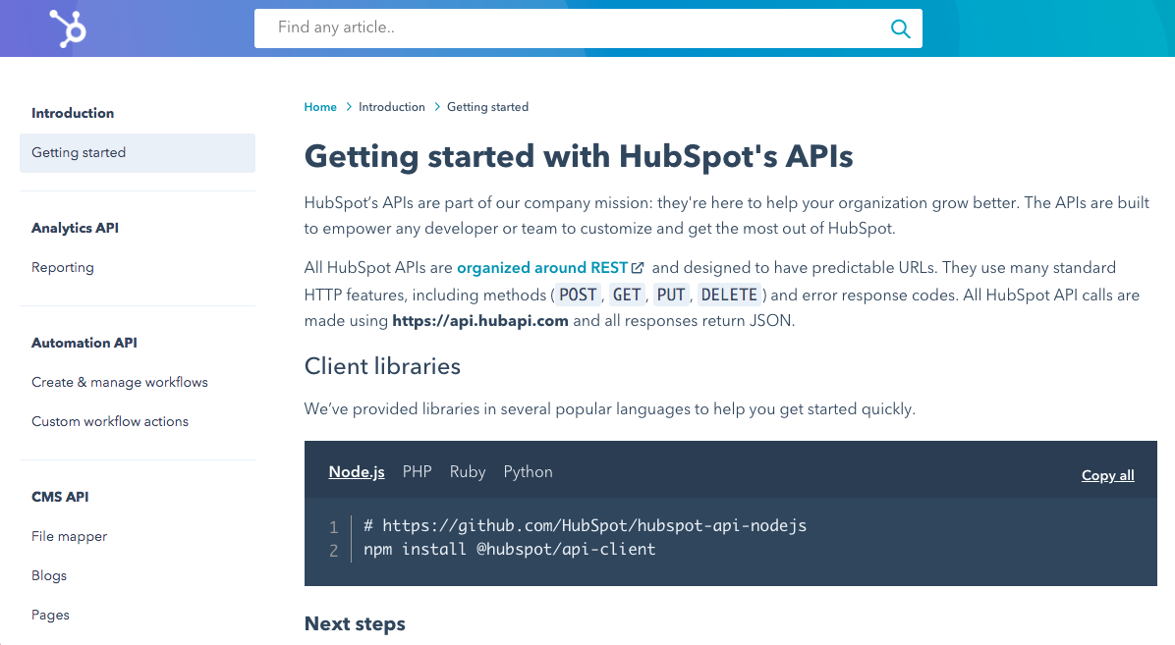
Task: Switch to the Python code tab
Action: coord(529,472)
